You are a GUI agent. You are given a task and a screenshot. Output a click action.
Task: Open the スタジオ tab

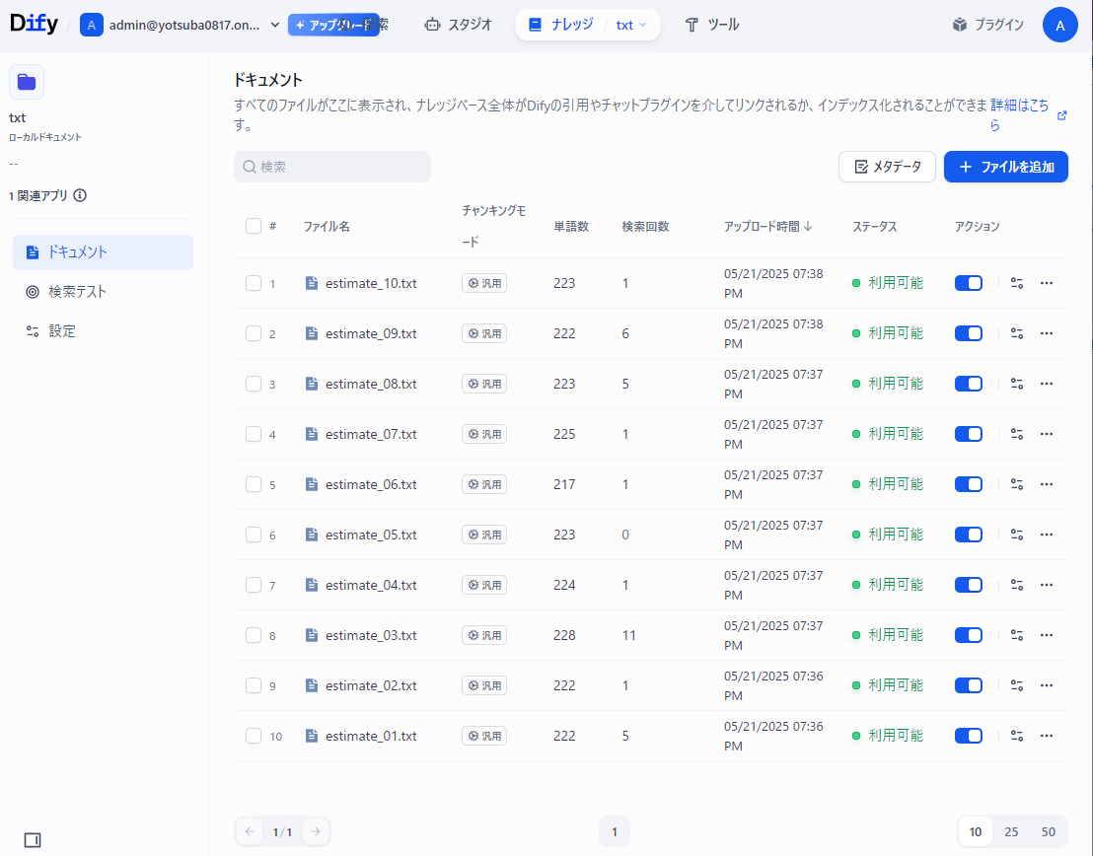pos(458,25)
